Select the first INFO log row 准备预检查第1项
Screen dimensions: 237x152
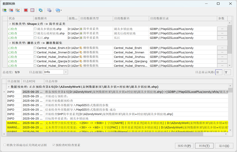[x=117, y=92]
